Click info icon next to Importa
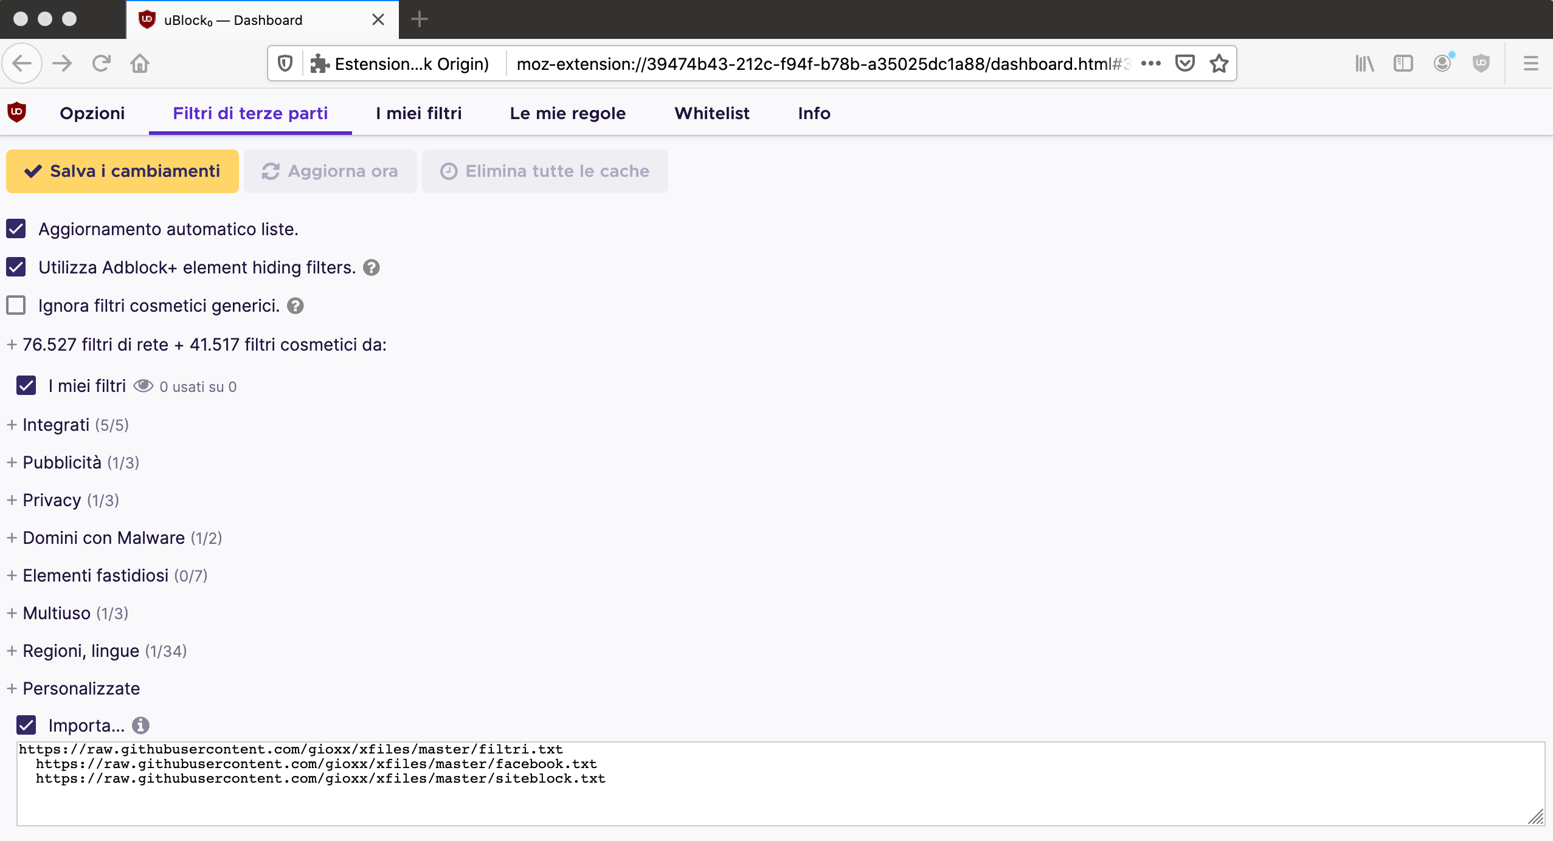Screen dimensions: 1553x841 coord(140,725)
